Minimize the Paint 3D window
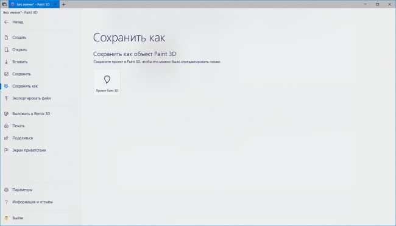This screenshot has width=396, height=226. pos(365,4)
